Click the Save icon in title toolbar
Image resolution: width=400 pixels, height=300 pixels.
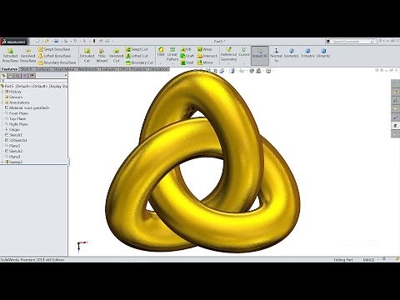(x=57, y=41)
